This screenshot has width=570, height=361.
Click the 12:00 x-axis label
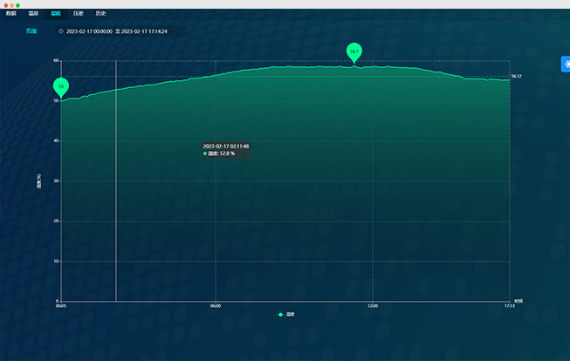373,306
